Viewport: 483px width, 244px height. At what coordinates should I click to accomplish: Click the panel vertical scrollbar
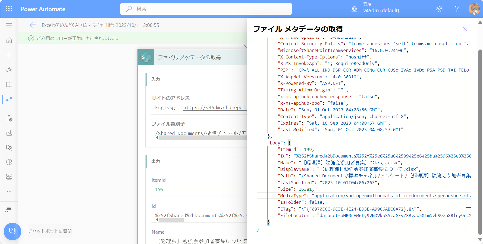(480, 141)
